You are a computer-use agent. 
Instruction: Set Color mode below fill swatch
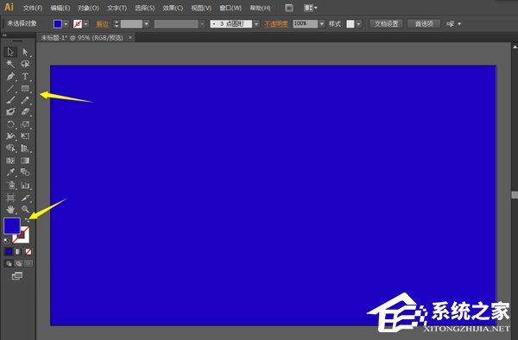(9, 252)
